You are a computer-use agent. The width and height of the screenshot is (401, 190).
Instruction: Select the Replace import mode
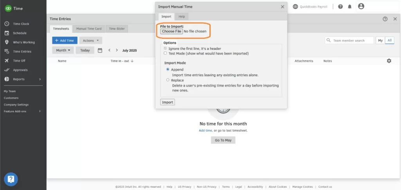(168, 80)
